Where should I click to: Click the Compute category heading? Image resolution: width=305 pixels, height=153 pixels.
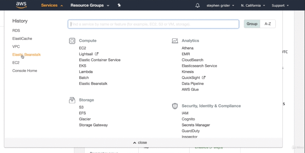point(88,41)
